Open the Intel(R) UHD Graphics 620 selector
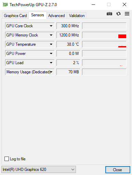The image size is (132, 175). pos(39,170)
